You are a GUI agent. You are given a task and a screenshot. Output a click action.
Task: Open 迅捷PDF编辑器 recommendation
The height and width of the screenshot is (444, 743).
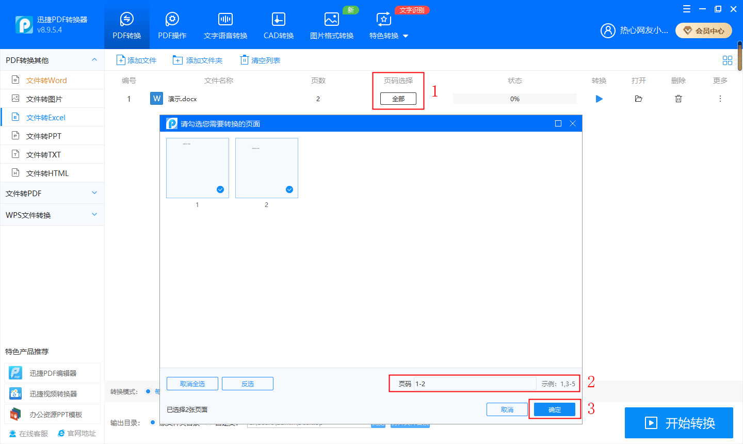pos(52,373)
